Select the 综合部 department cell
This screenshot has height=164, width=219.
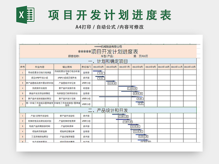click(x=86, y=88)
